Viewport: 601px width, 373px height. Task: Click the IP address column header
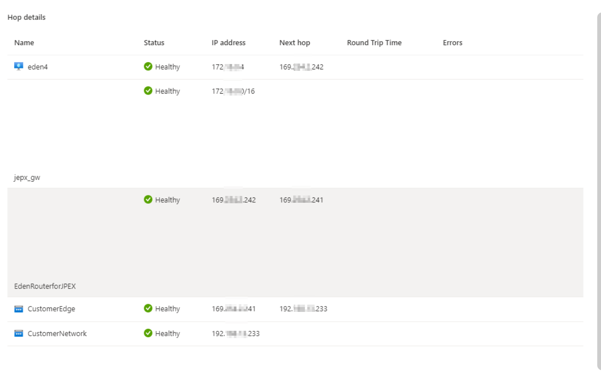point(229,43)
